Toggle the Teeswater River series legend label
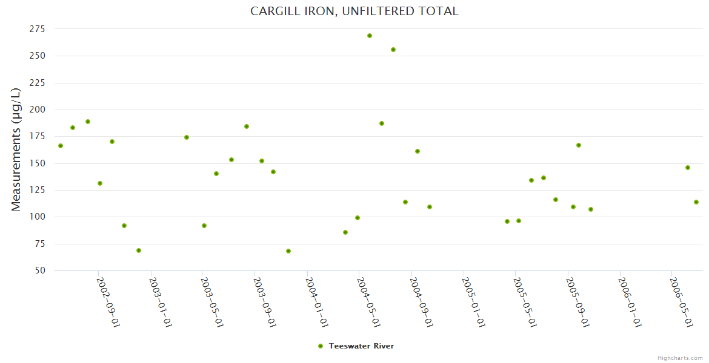This screenshot has width=709, height=363. 361,346
